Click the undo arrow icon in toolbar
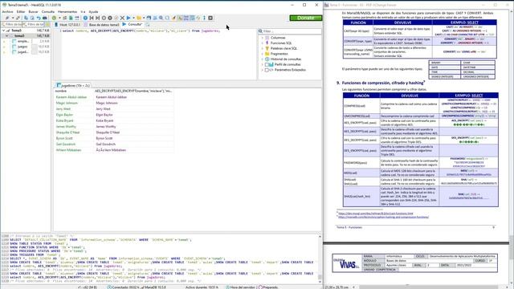This screenshot has width=514, height=289. pyautogui.click(x=39, y=18)
